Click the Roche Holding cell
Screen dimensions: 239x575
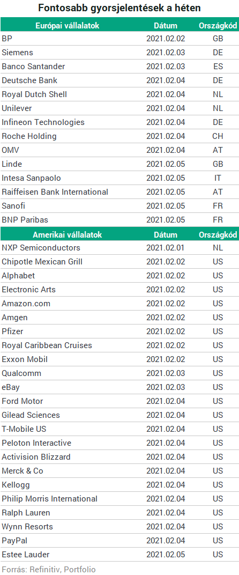29,136
